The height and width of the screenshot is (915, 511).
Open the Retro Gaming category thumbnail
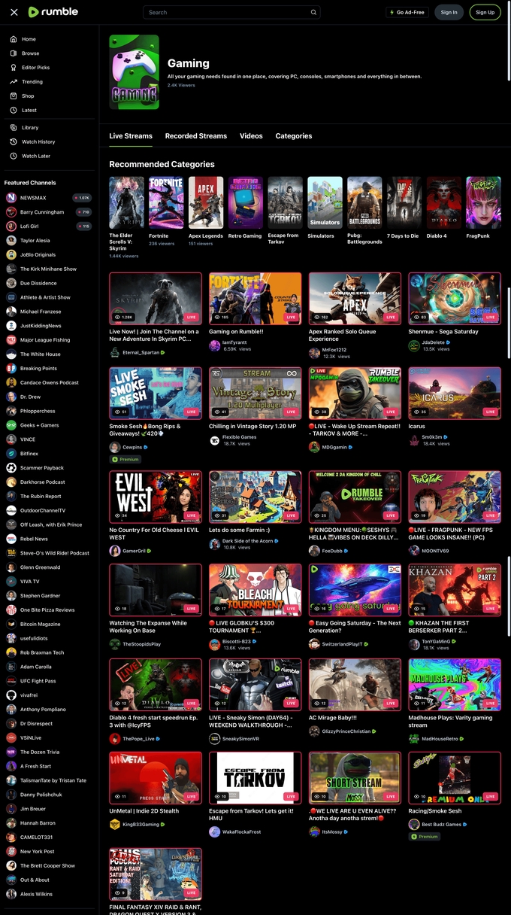(246, 202)
